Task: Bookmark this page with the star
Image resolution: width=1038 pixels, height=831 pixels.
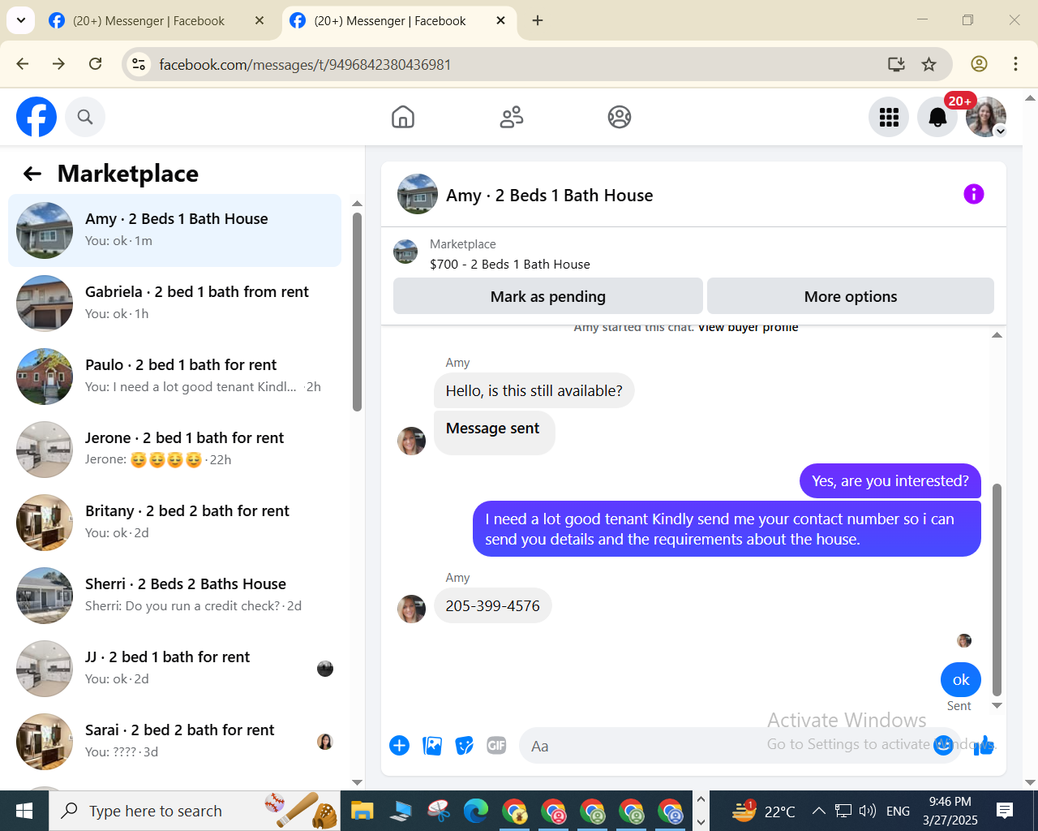Action: coord(929,64)
